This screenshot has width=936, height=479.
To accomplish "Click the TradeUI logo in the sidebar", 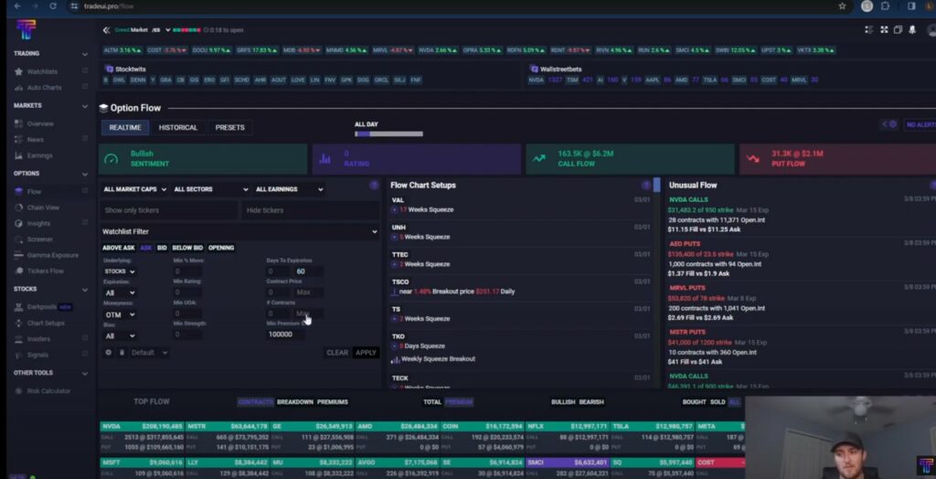I will pyautogui.click(x=27, y=28).
